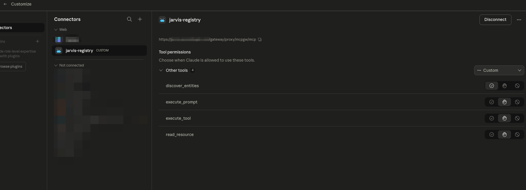The height and width of the screenshot is (190, 526).
Task: Click the CUSTOM tag beside jarvis-registry
Action: pos(102,51)
